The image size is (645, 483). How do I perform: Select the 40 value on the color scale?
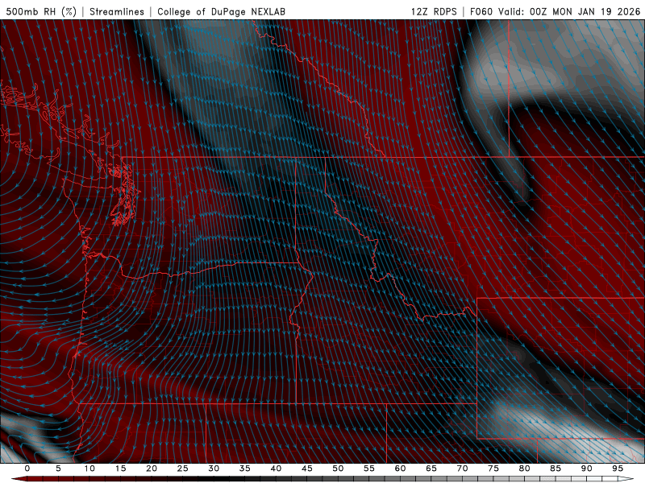coord(276,469)
